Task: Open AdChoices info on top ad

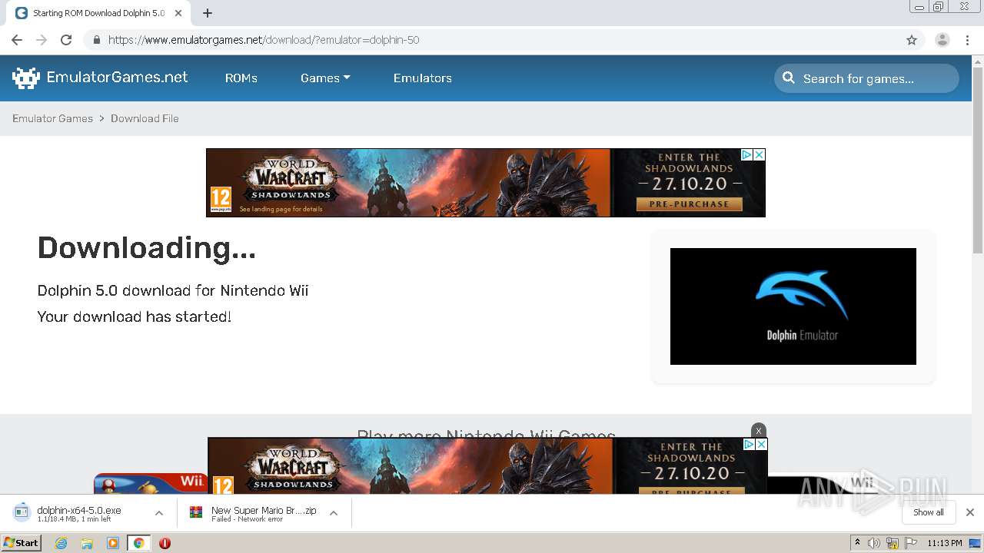Action: pos(746,154)
